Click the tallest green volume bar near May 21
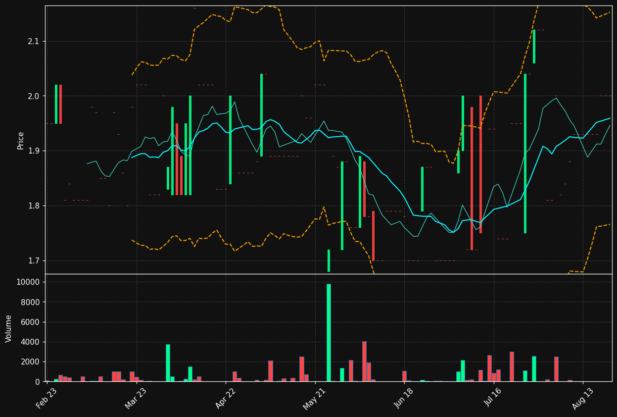 tap(329, 333)
